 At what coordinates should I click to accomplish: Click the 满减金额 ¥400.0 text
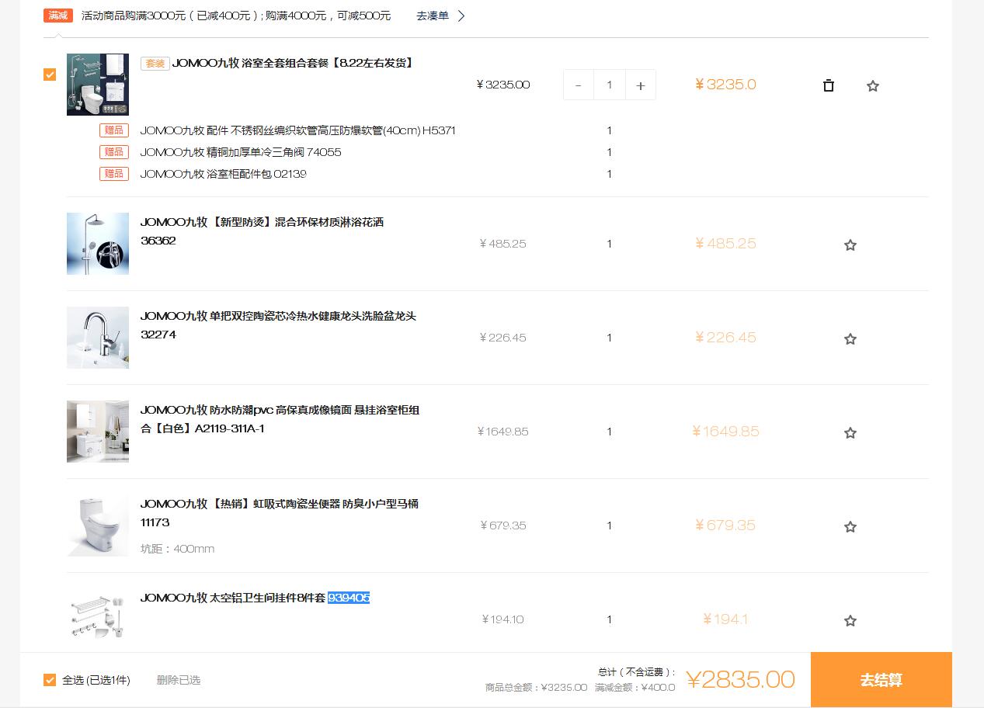635,687
